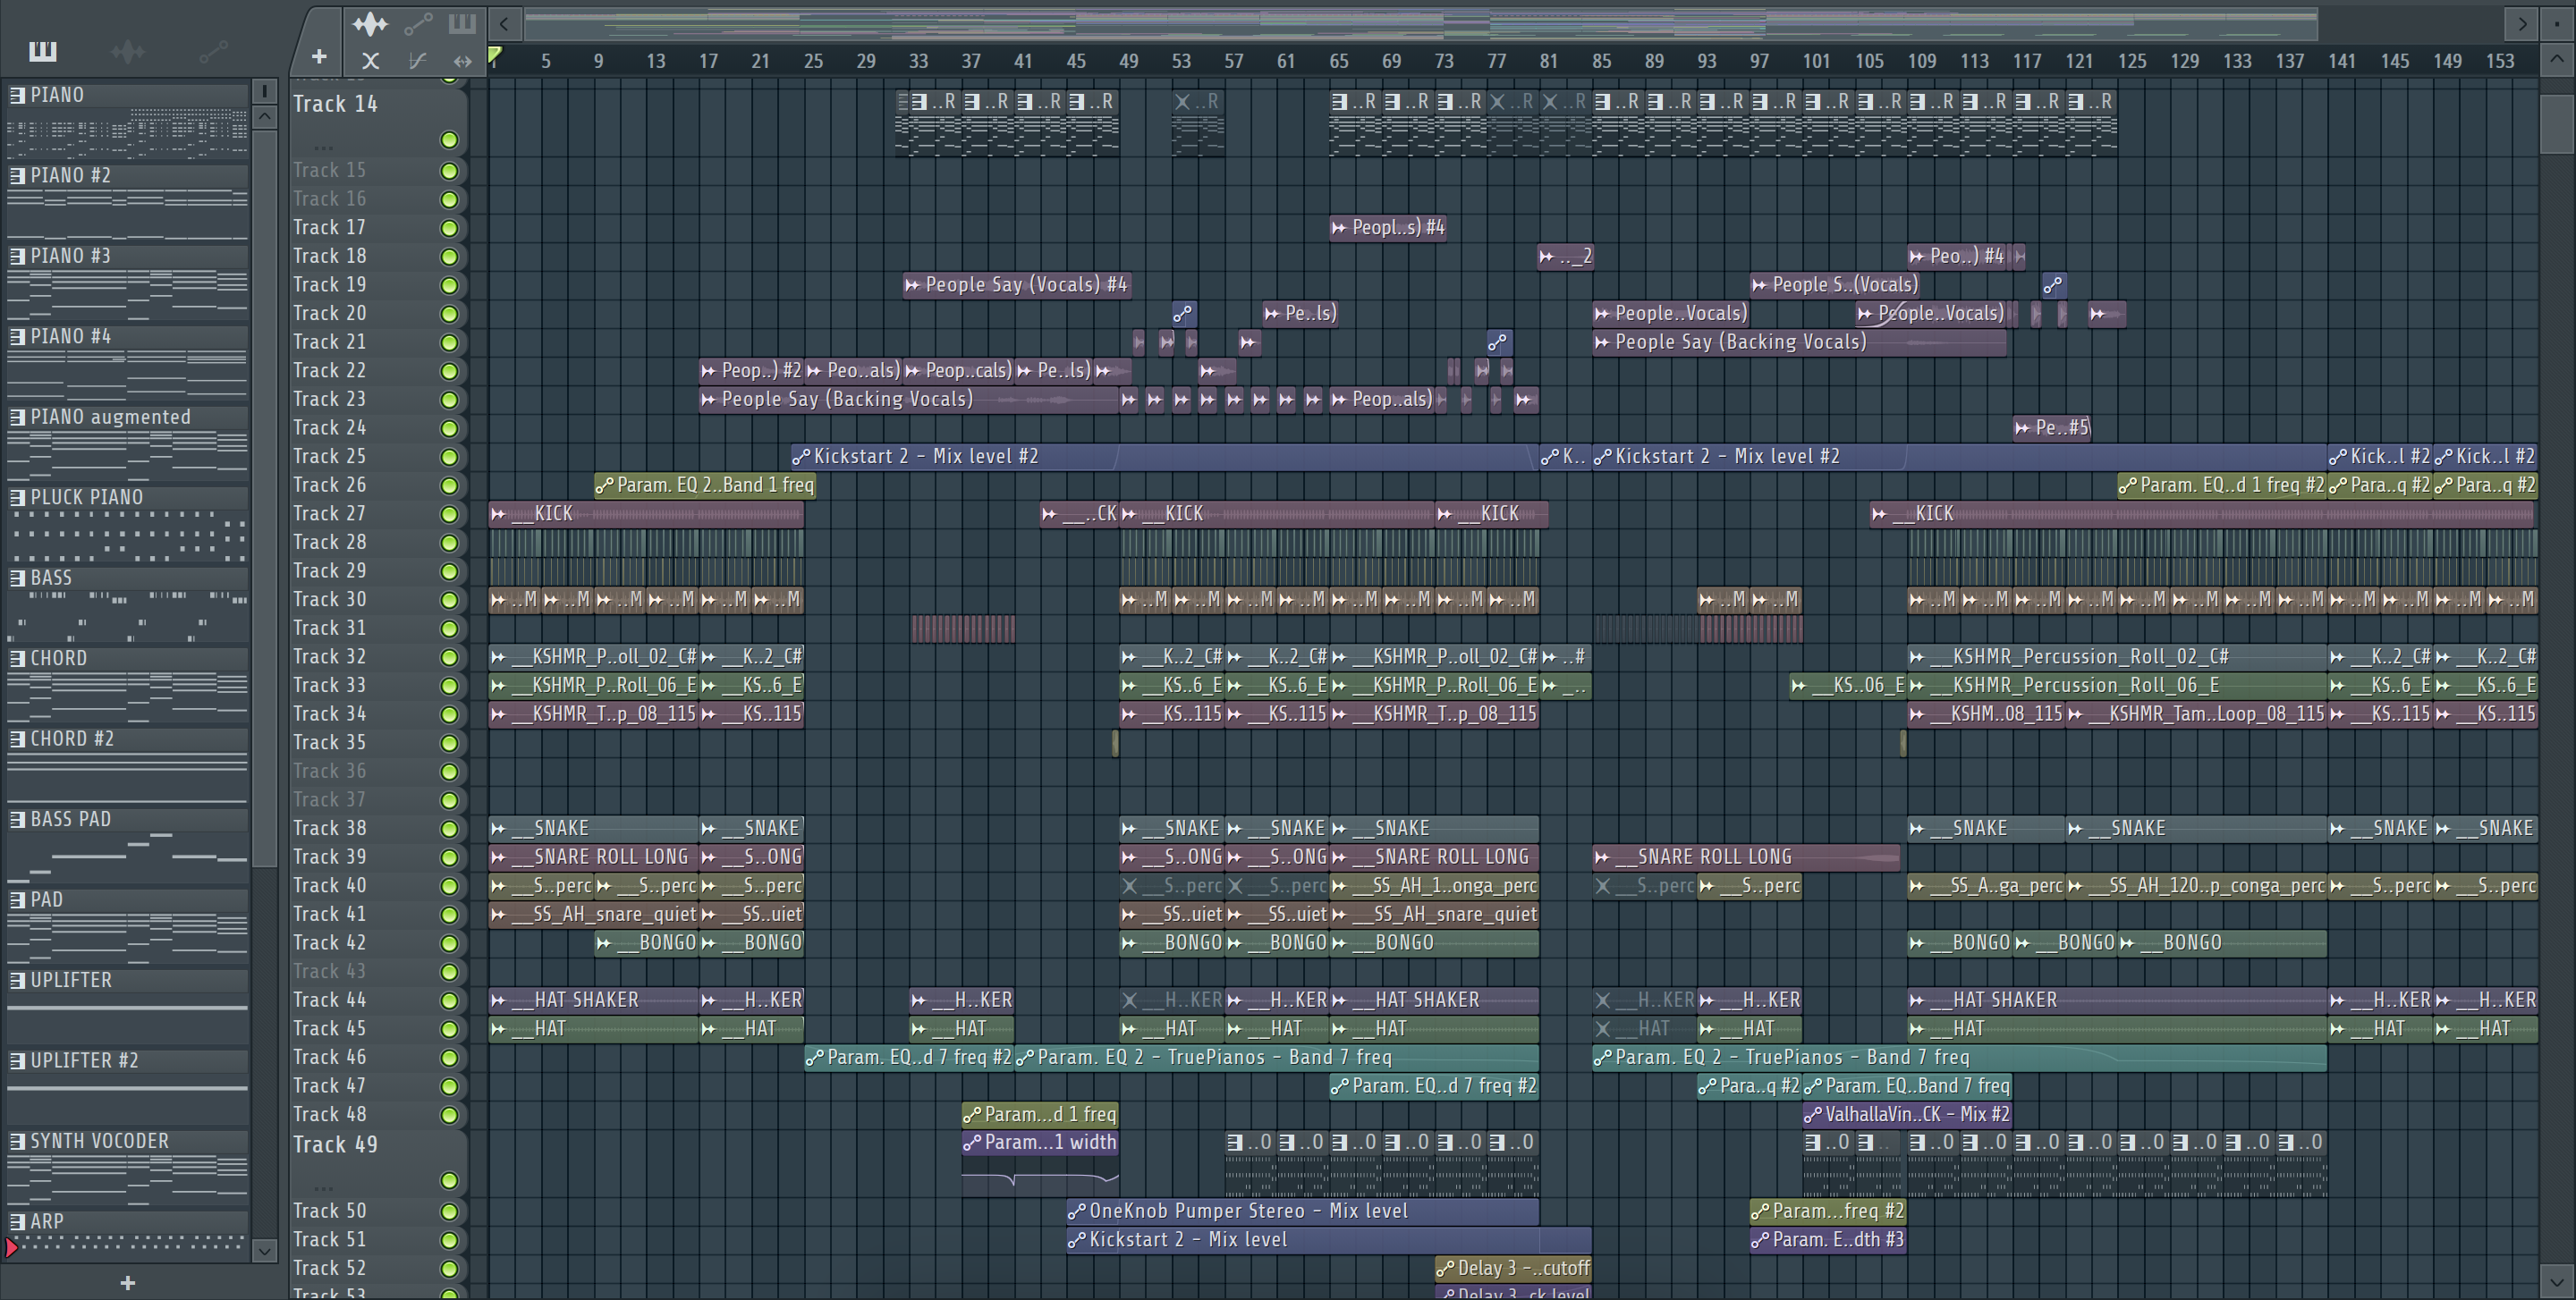The image size is (2576, 1300).
Task: Click the PAD pattern icon
Action: pyautogui.click(x=17, y=899)
